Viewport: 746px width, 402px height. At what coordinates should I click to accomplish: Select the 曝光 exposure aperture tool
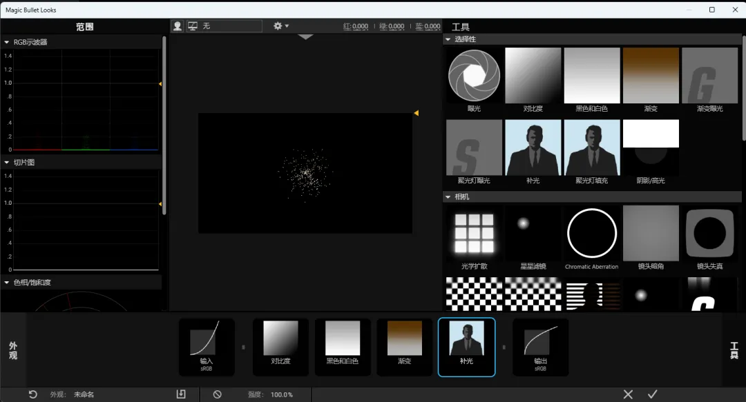[474, 79]
